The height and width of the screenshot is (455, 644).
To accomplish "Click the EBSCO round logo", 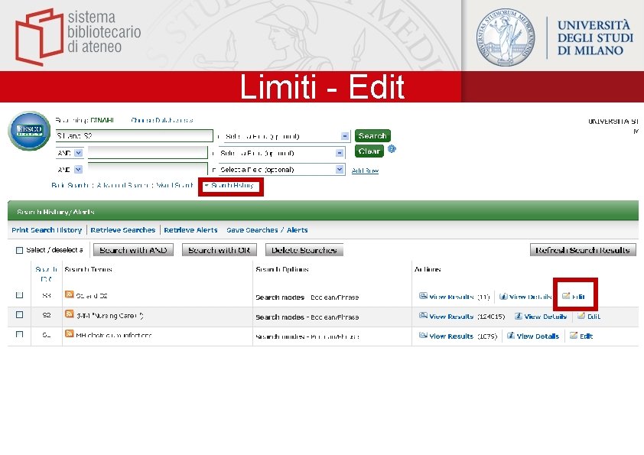I will 30,131.
